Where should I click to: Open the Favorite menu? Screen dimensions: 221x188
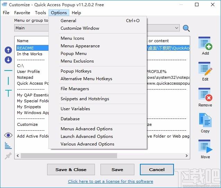click(22, 13)
